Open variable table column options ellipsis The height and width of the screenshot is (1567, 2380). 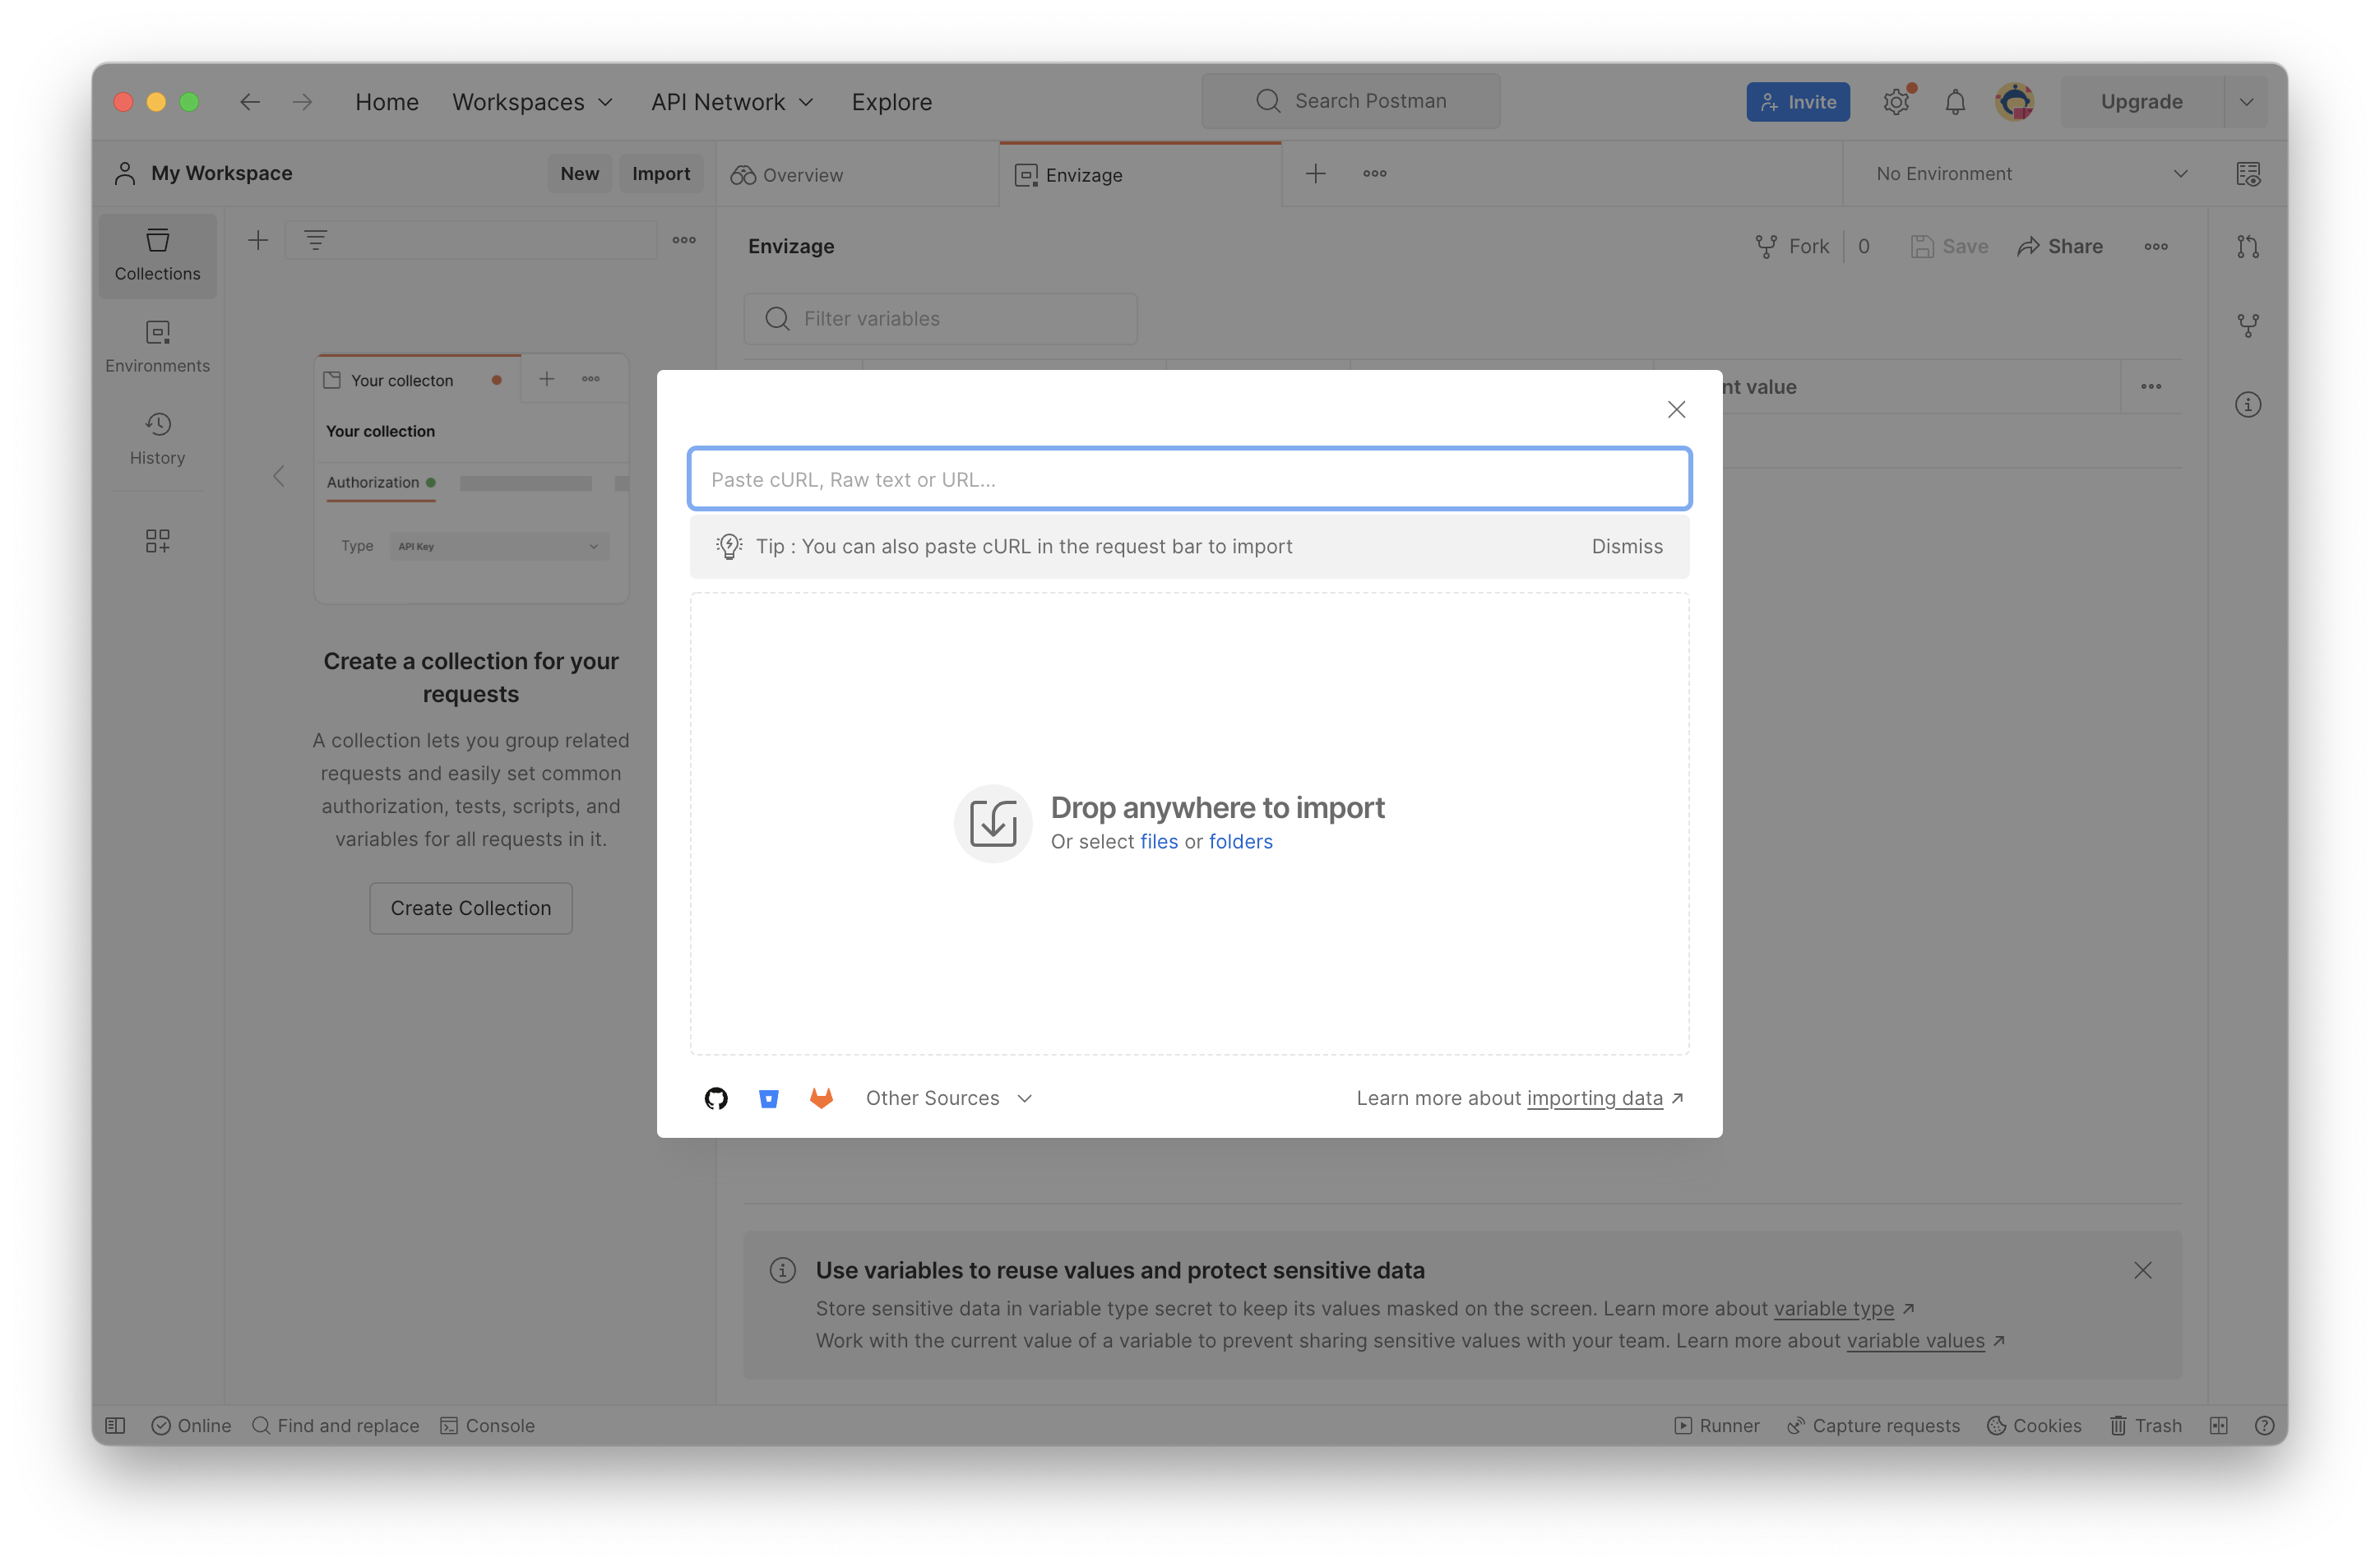pos(2150,387)
